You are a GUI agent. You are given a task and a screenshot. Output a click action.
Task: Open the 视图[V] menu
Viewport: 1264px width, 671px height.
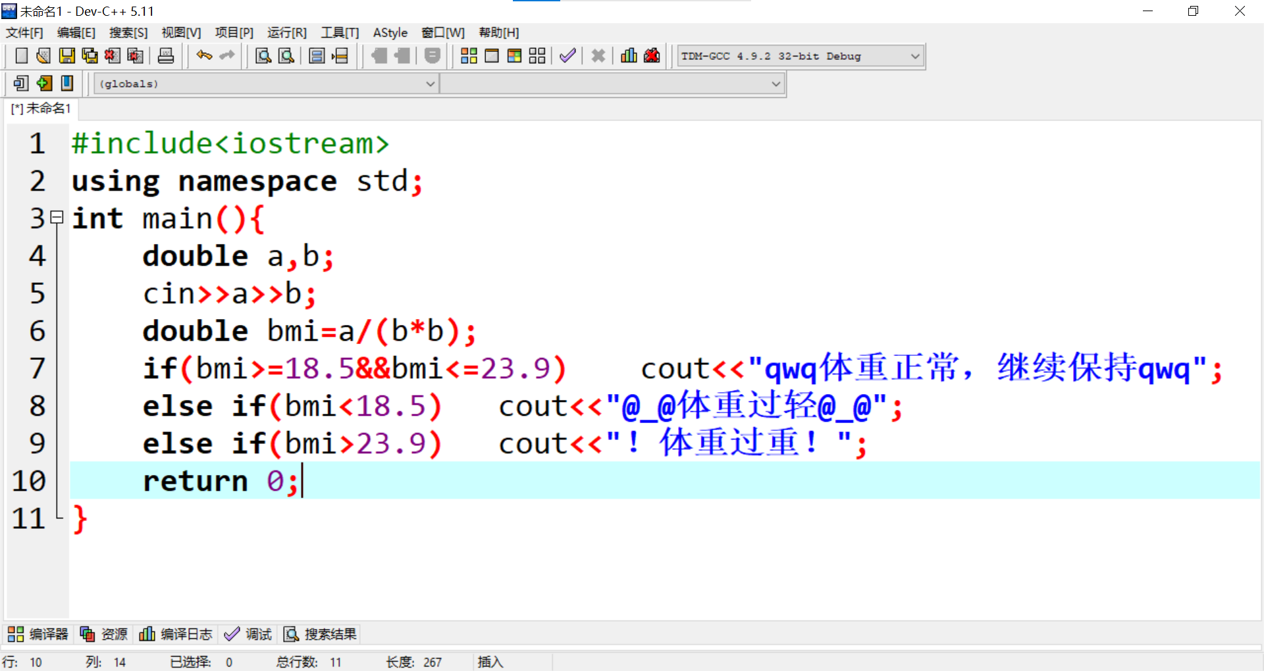pos(181,32)
